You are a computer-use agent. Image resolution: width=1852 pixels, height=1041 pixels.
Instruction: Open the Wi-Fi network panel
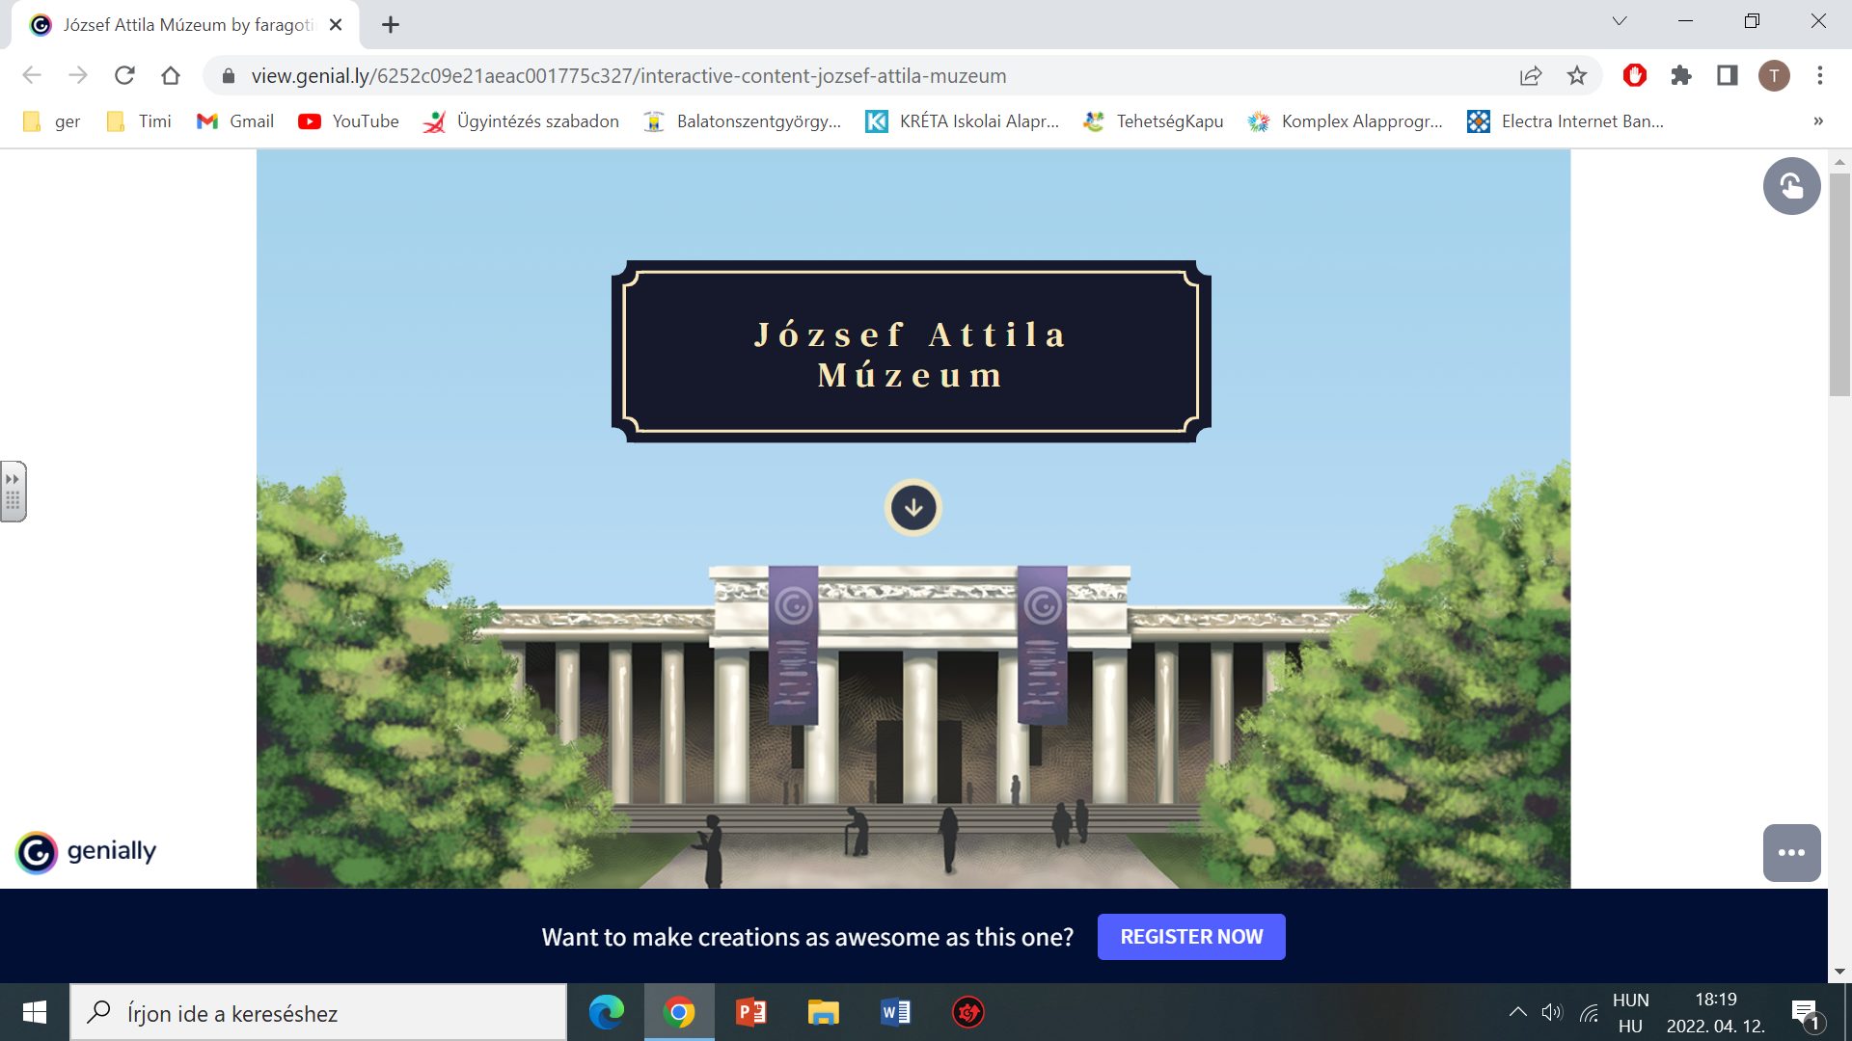click(1589, 1012)
